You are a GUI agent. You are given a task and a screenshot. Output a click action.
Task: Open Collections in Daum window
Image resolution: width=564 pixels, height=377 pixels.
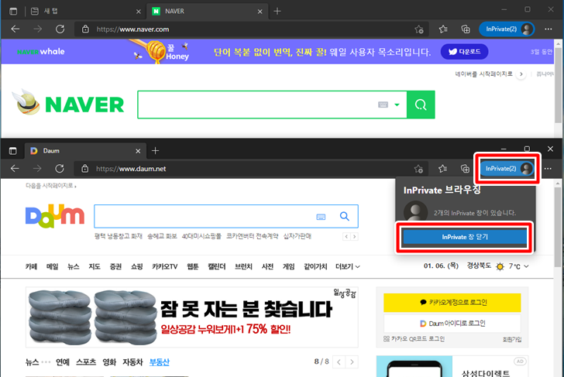click(x=465, y=169)
